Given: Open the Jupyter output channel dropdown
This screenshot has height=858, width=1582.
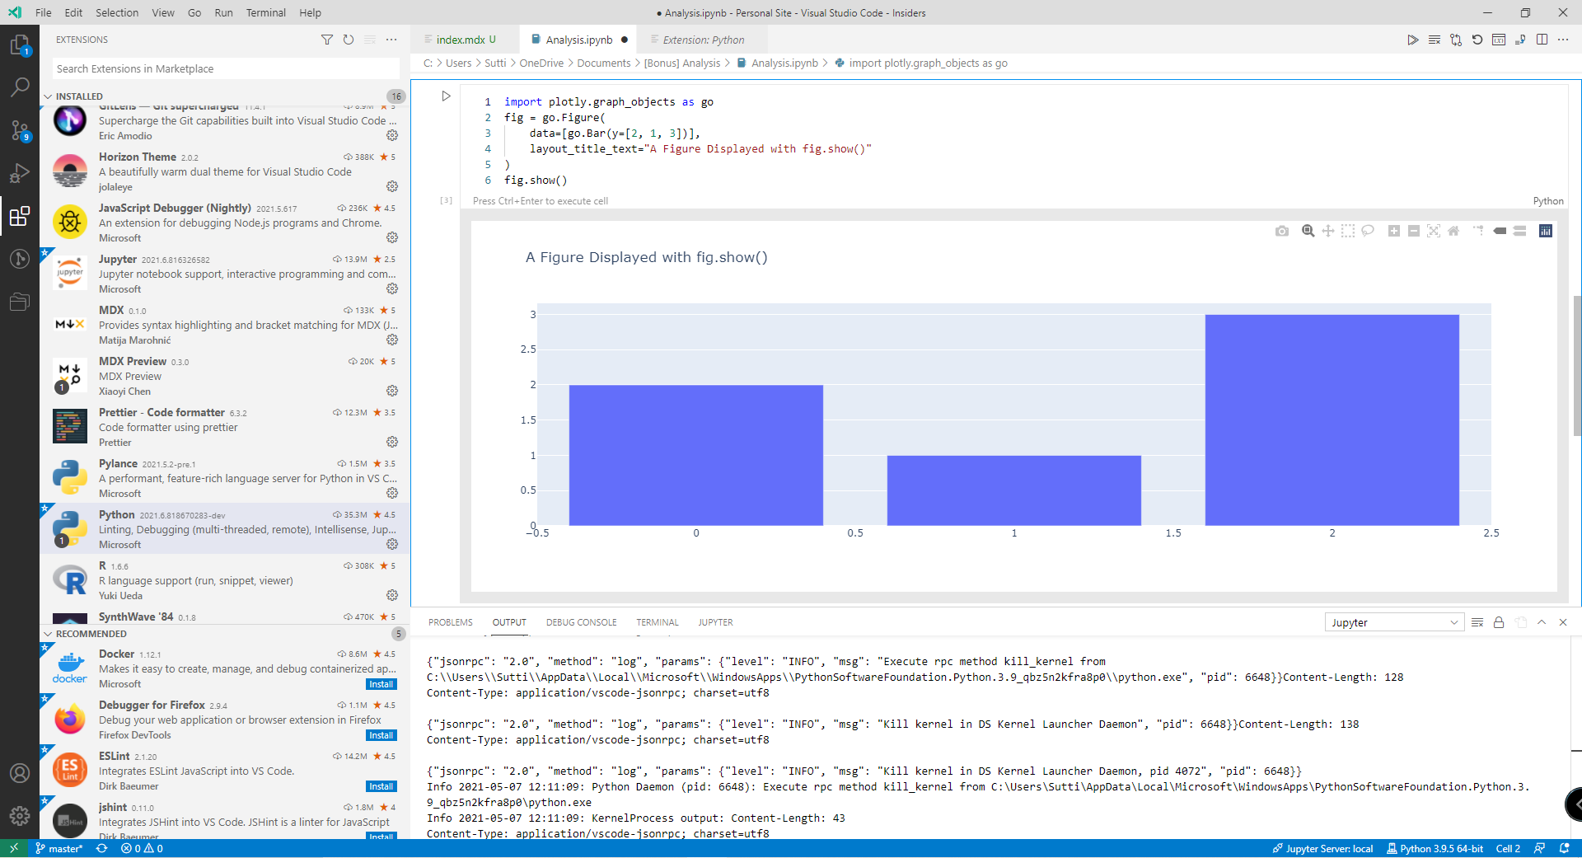Looking at the screenshot, I should point(1394,622).
